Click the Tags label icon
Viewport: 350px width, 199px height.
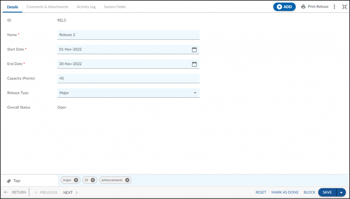coord(9,181)
